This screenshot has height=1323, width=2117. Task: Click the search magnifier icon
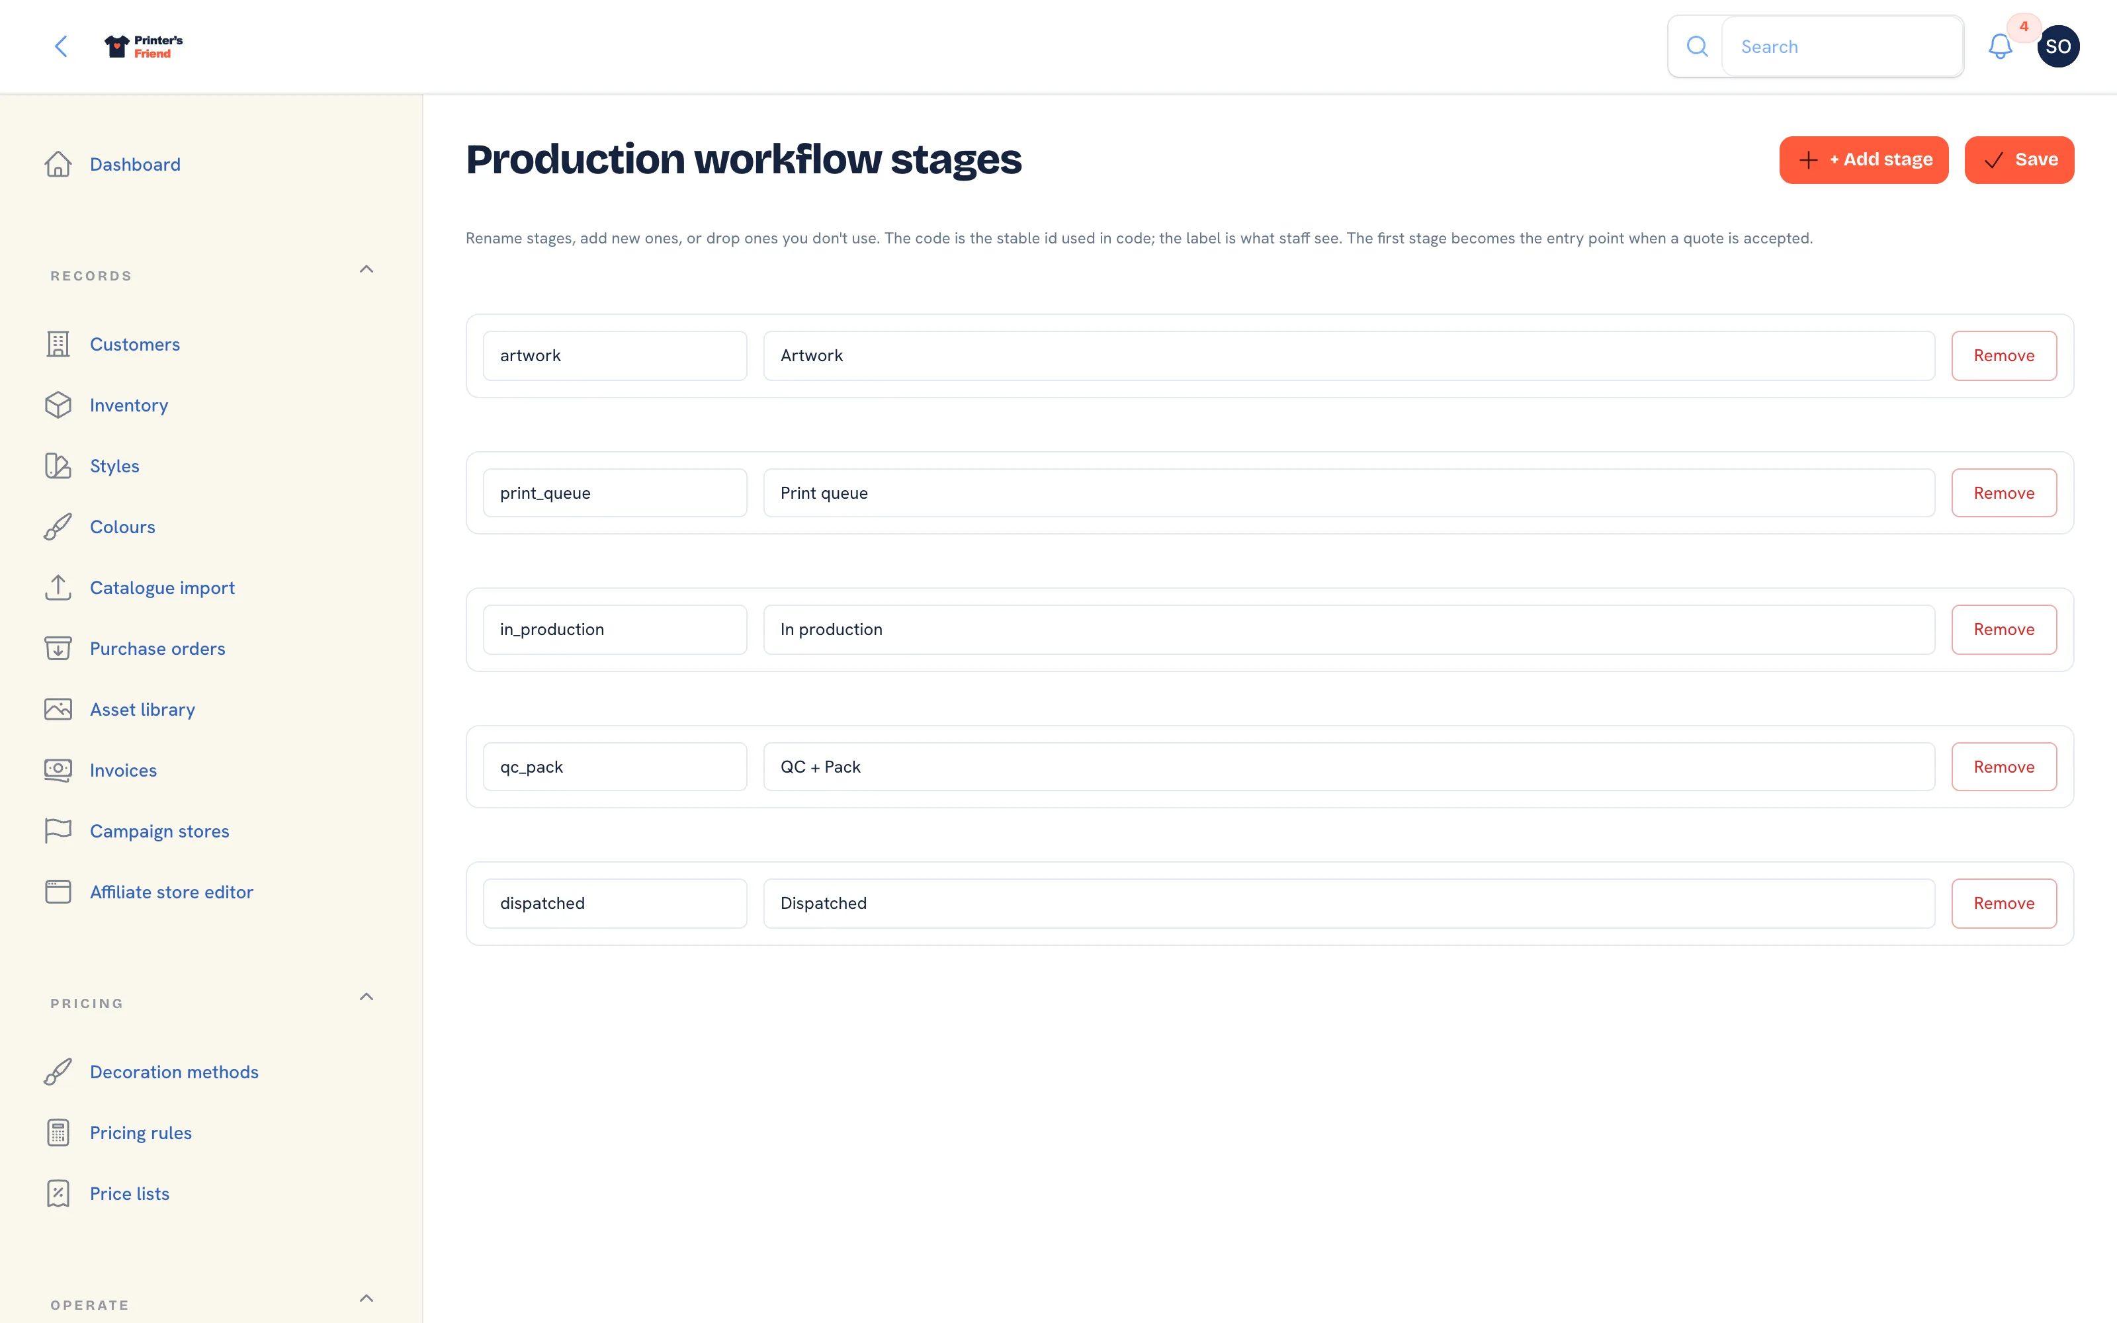(1696, 46)
